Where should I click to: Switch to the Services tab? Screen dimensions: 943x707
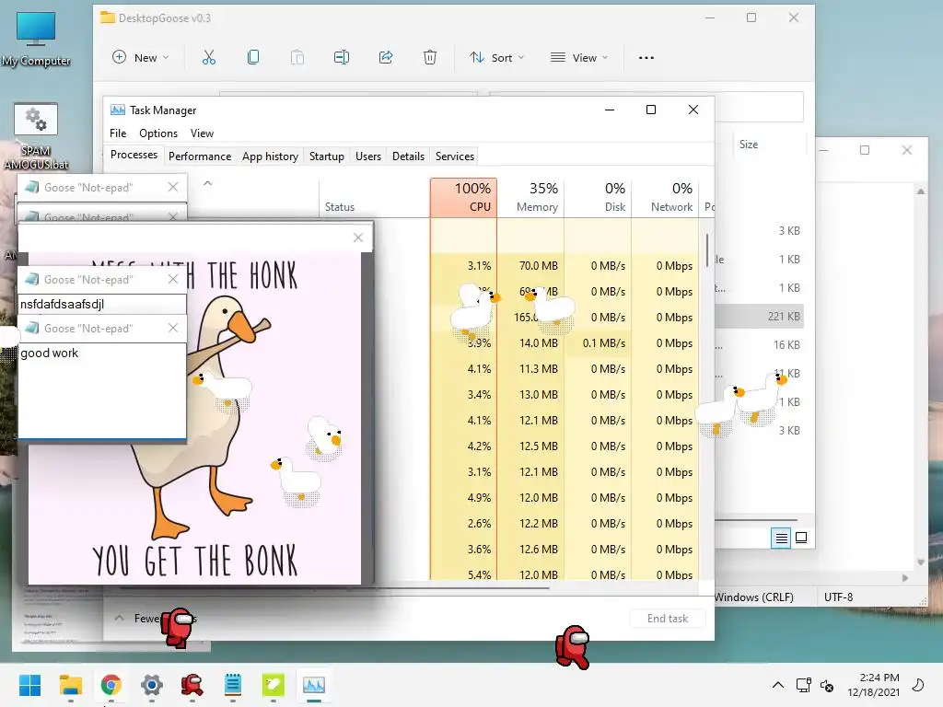coord(455,156)
